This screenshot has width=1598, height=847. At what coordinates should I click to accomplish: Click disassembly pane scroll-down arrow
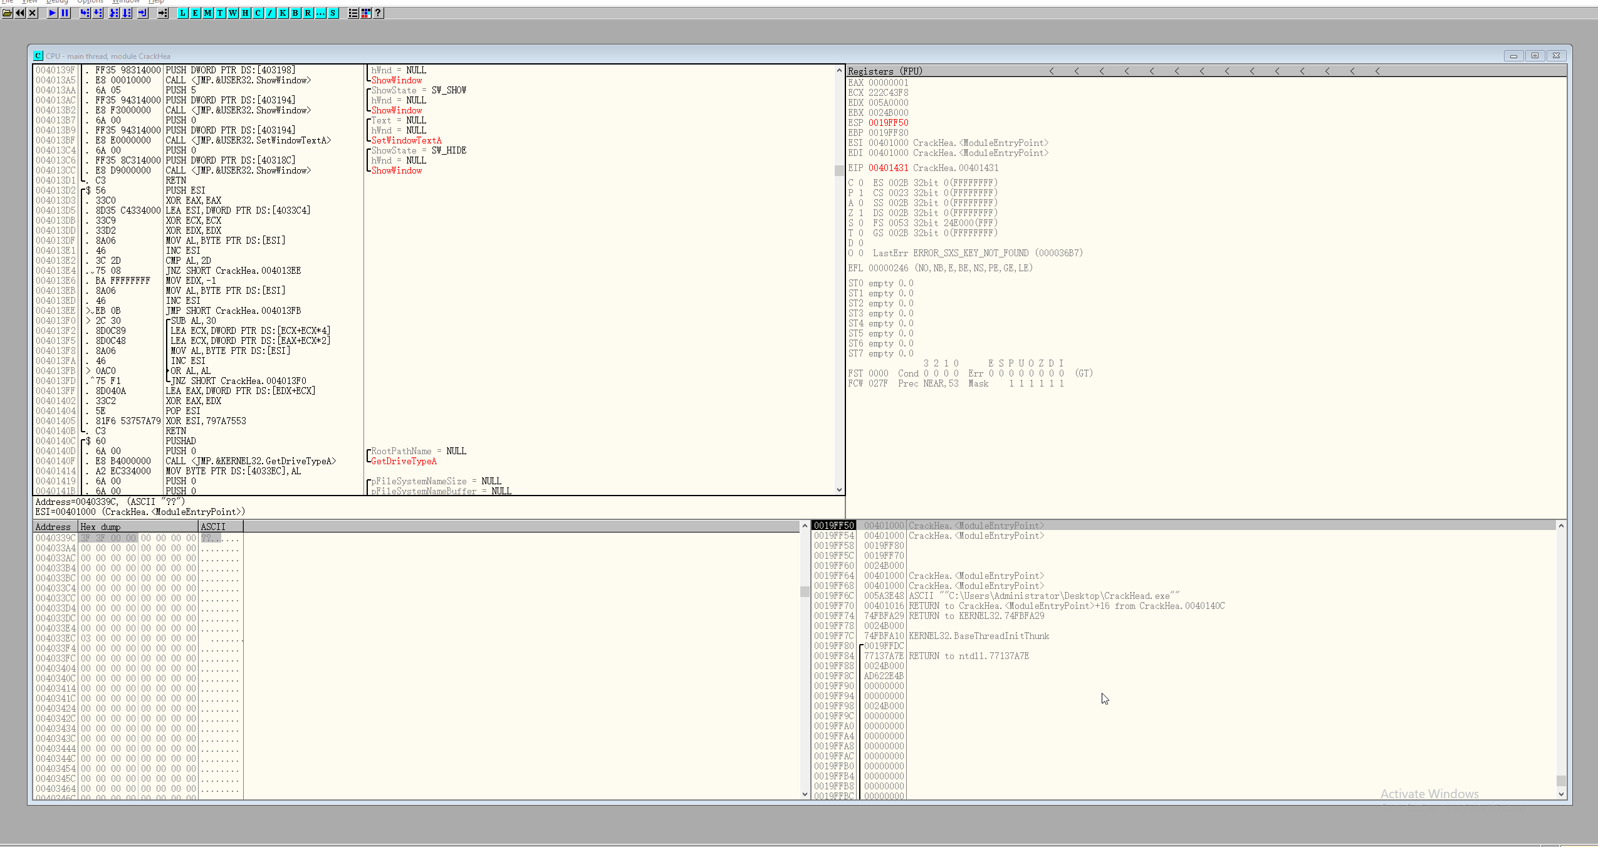click(x=839, y=490)
